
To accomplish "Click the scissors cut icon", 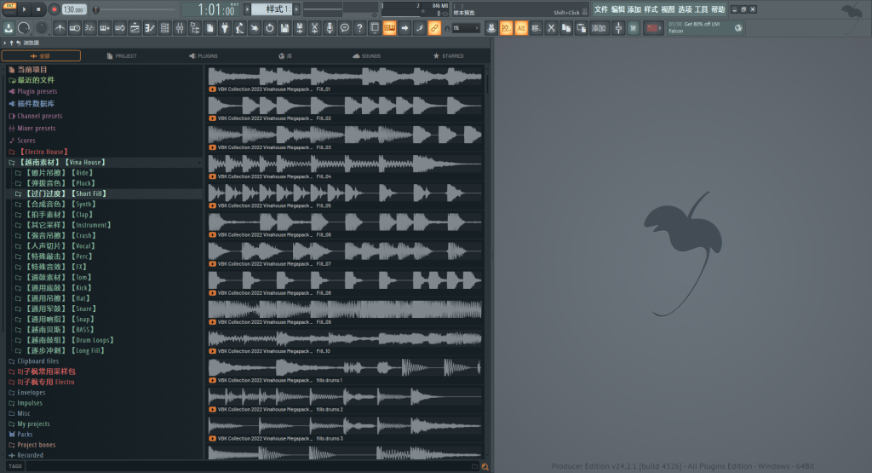I will point(551,28).
